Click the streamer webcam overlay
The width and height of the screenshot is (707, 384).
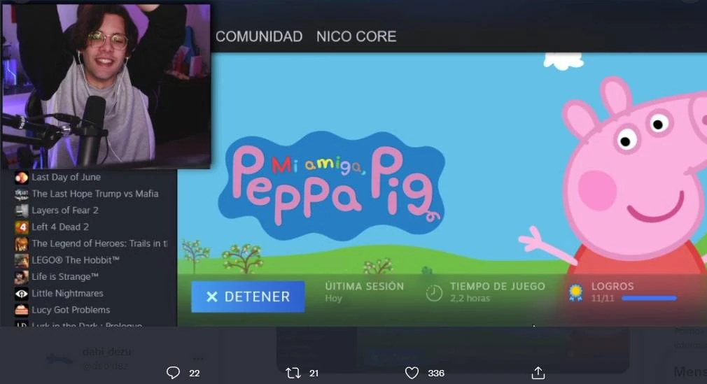[106, 86]
